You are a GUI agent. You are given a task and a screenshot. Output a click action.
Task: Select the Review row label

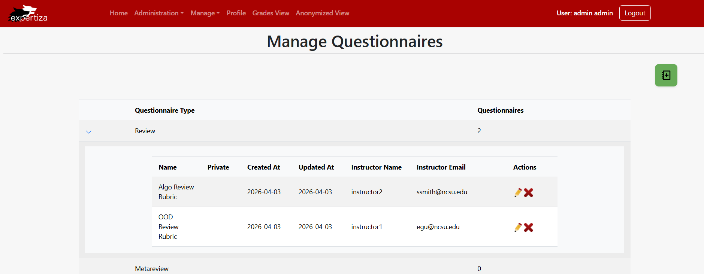click(145, 131)
